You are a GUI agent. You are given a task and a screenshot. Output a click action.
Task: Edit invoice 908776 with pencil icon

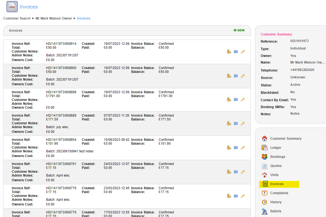coord(243,196)
